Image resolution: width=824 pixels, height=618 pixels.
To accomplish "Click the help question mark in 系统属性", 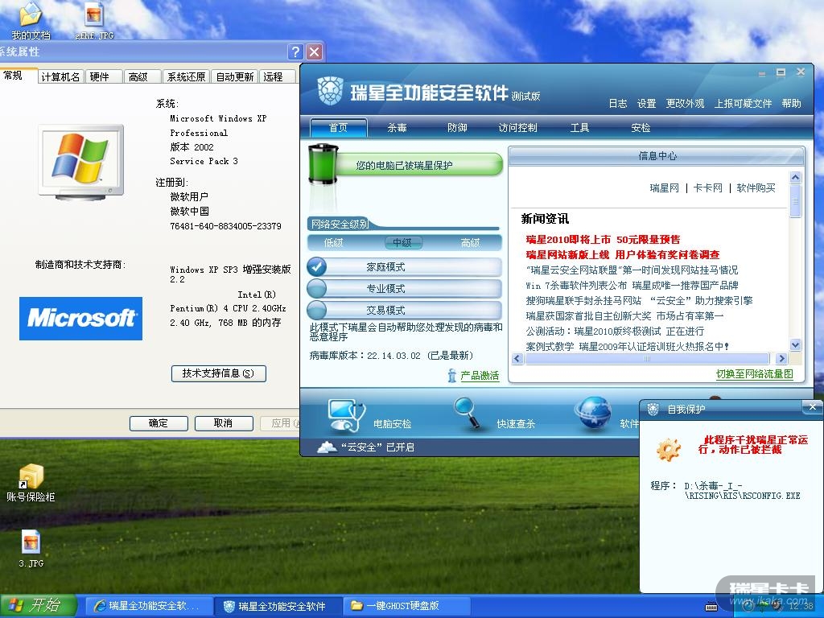I will [295, 51].
